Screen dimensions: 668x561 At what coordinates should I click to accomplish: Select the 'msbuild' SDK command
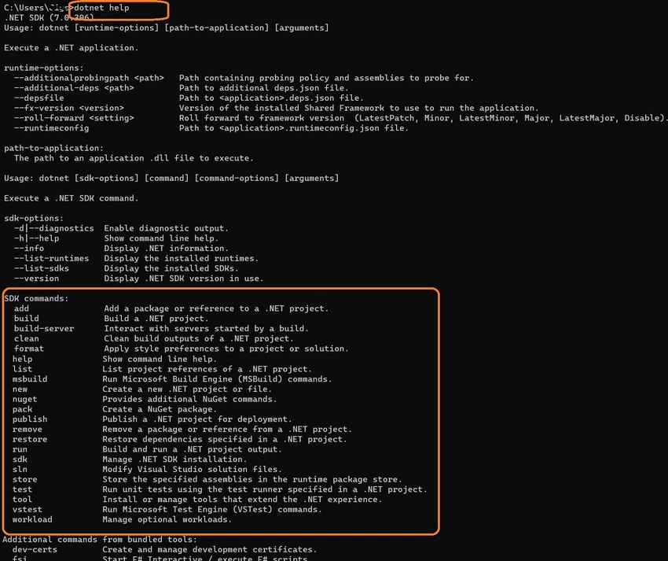tap(30, 378)
